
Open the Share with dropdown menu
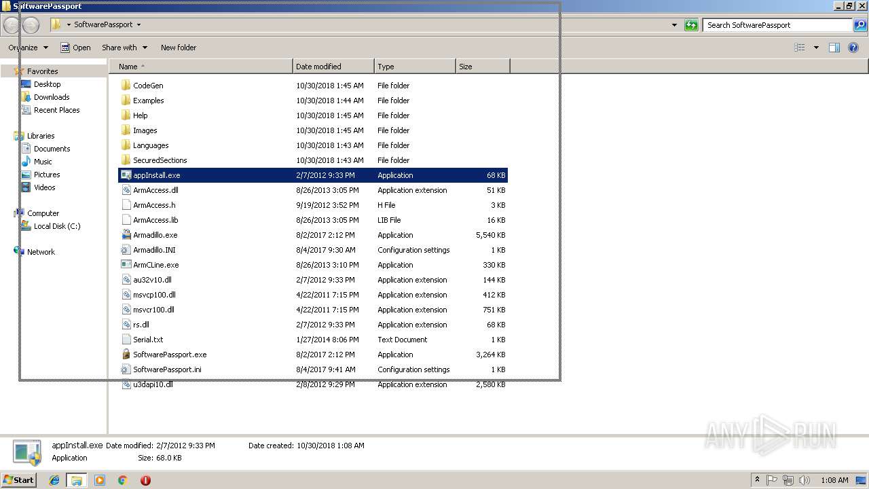coord(124,48)
